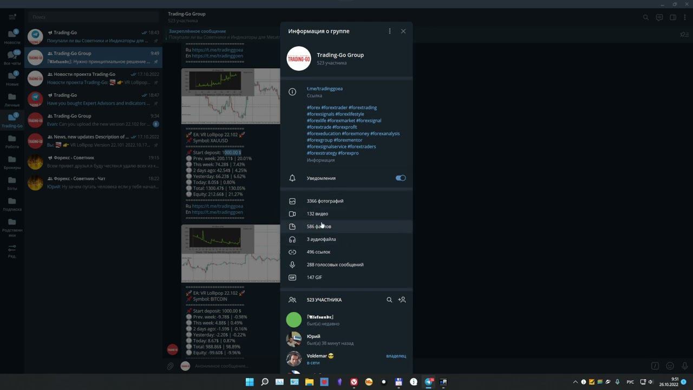Viewport: 693px width, 390px height.
Task: Open the 147 GIF list
Action: click(346, 277)
